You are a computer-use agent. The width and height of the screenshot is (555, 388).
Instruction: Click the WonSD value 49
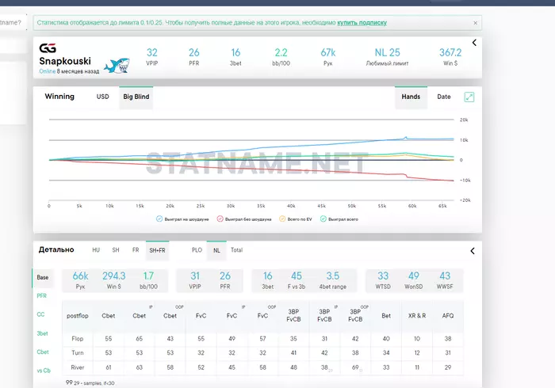pyautogui.click(x=414, y=276)
